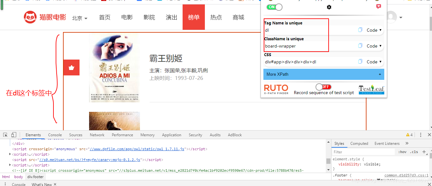
Task: Enable Record sequence of test script toggle
Action: point(324,87)
